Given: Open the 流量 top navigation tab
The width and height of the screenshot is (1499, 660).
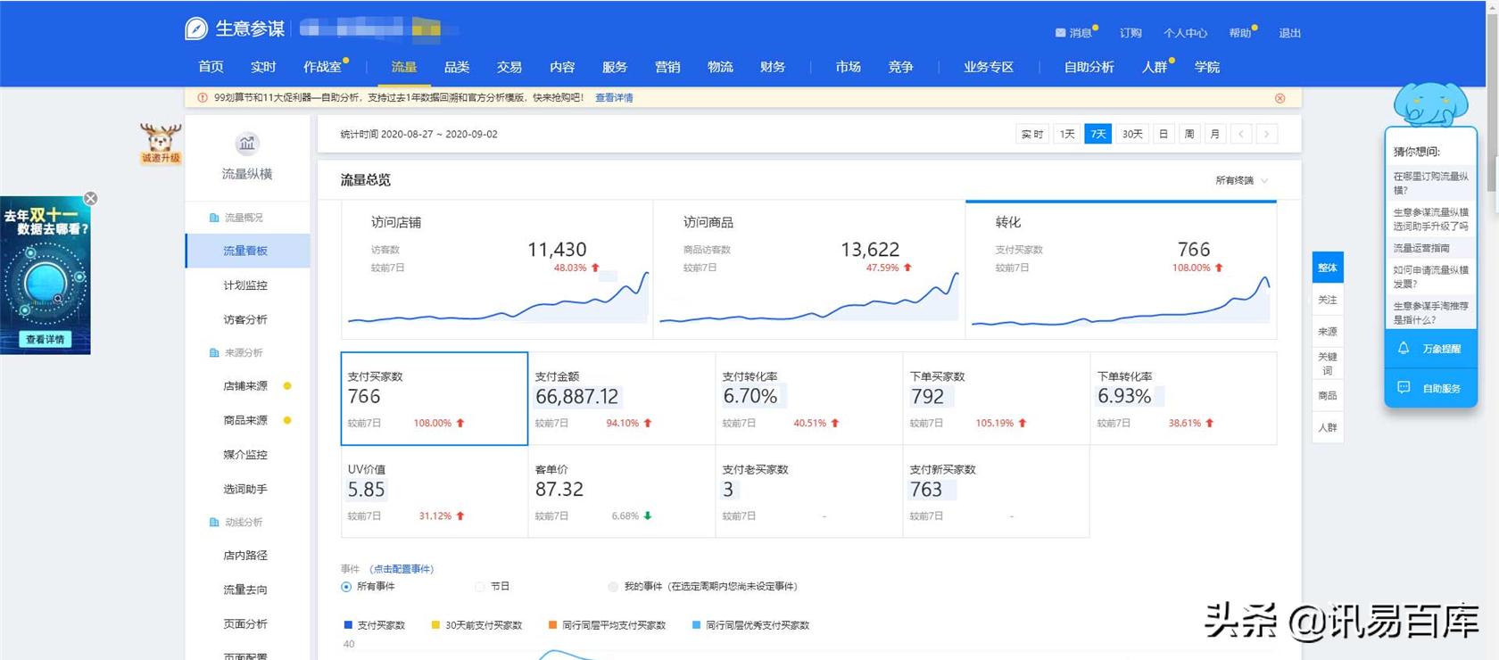Looking at the screenshot, I should point(404,67).
